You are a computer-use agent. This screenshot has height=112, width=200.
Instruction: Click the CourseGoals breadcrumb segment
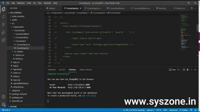69,13
